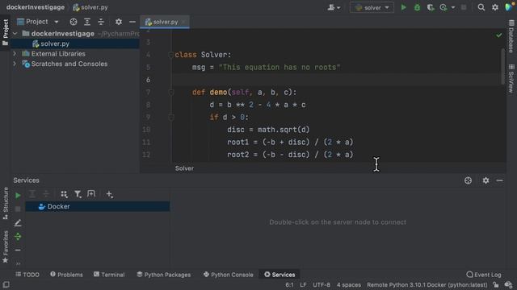
Task: Toggle tool window bars icon
Action: tap(6, 284)
